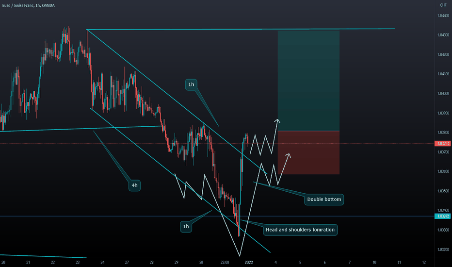
Task: Click the date label 24 on time axis
Action: click(102, 262)
